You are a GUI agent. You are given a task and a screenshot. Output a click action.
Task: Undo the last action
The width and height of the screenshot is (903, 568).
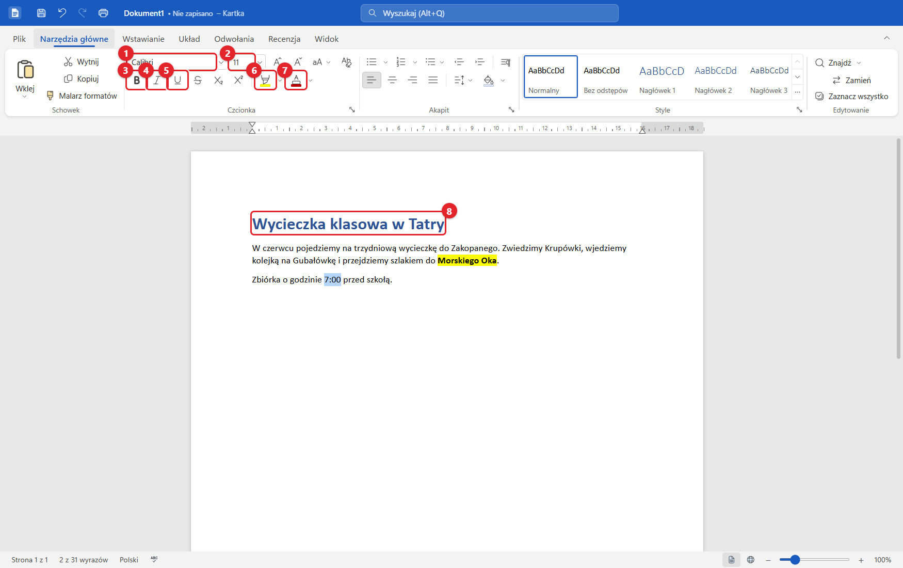[62, 13]
